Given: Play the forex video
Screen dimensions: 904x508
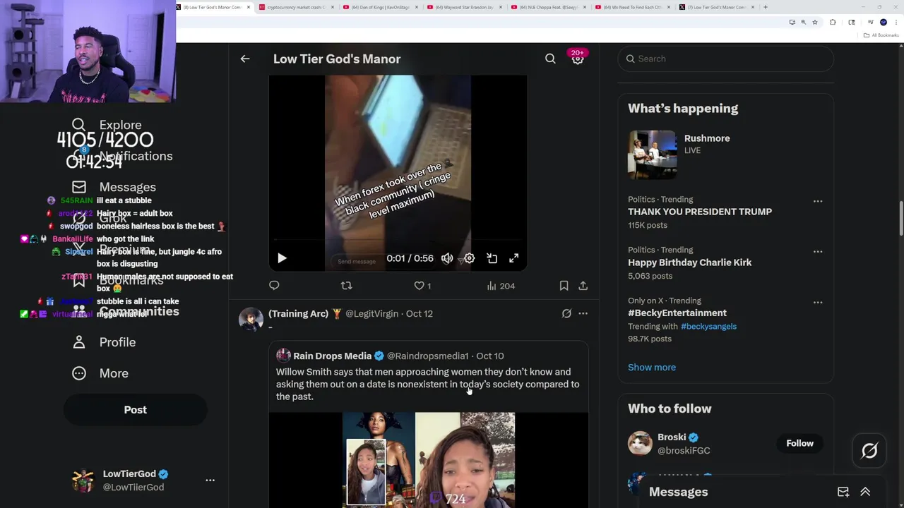Looking at the screenshot, I should pos(282,258).
